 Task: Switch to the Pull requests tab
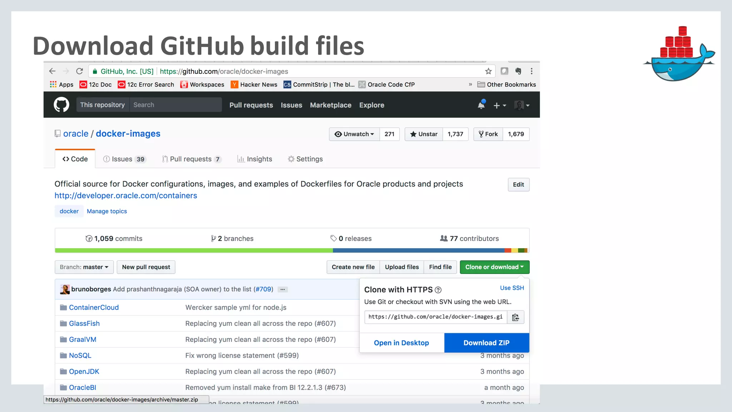pos(192,159)
